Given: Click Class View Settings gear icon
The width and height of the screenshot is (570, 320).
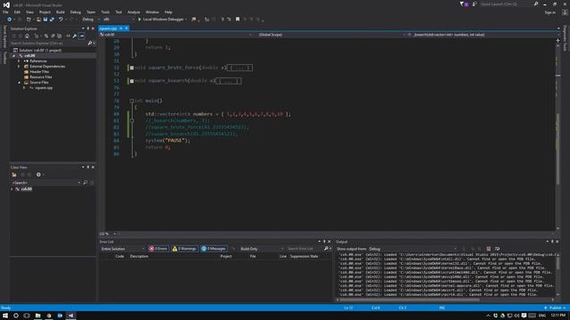Looking at the screenshot, I should click(x=38, y=174).
